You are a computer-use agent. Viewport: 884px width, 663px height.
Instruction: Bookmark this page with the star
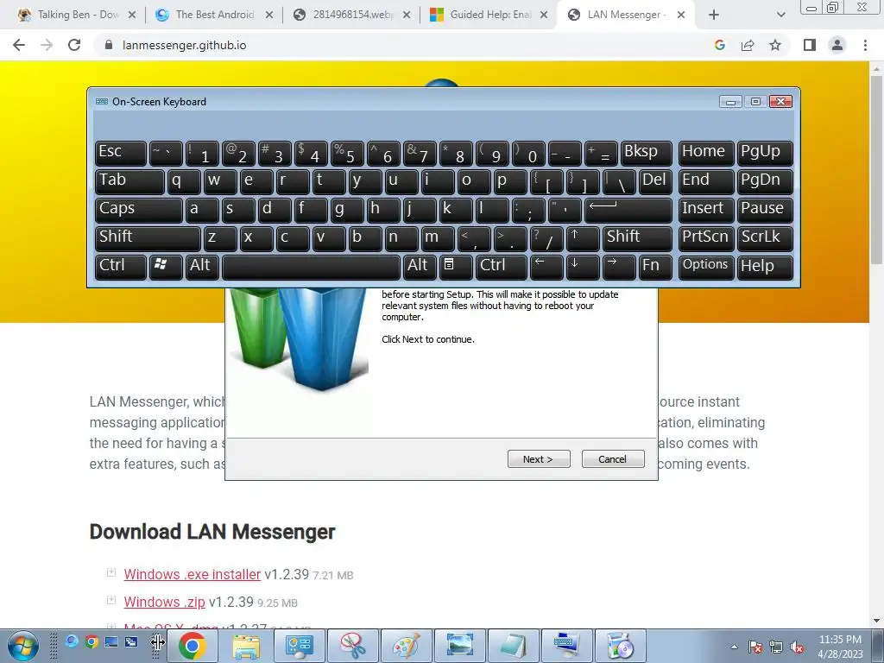(x=775, y=45)
